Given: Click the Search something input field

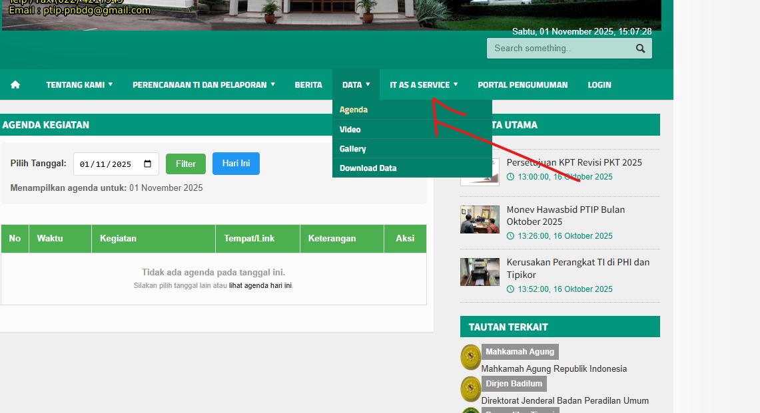Looking at the screenshot, I should 560,49.
